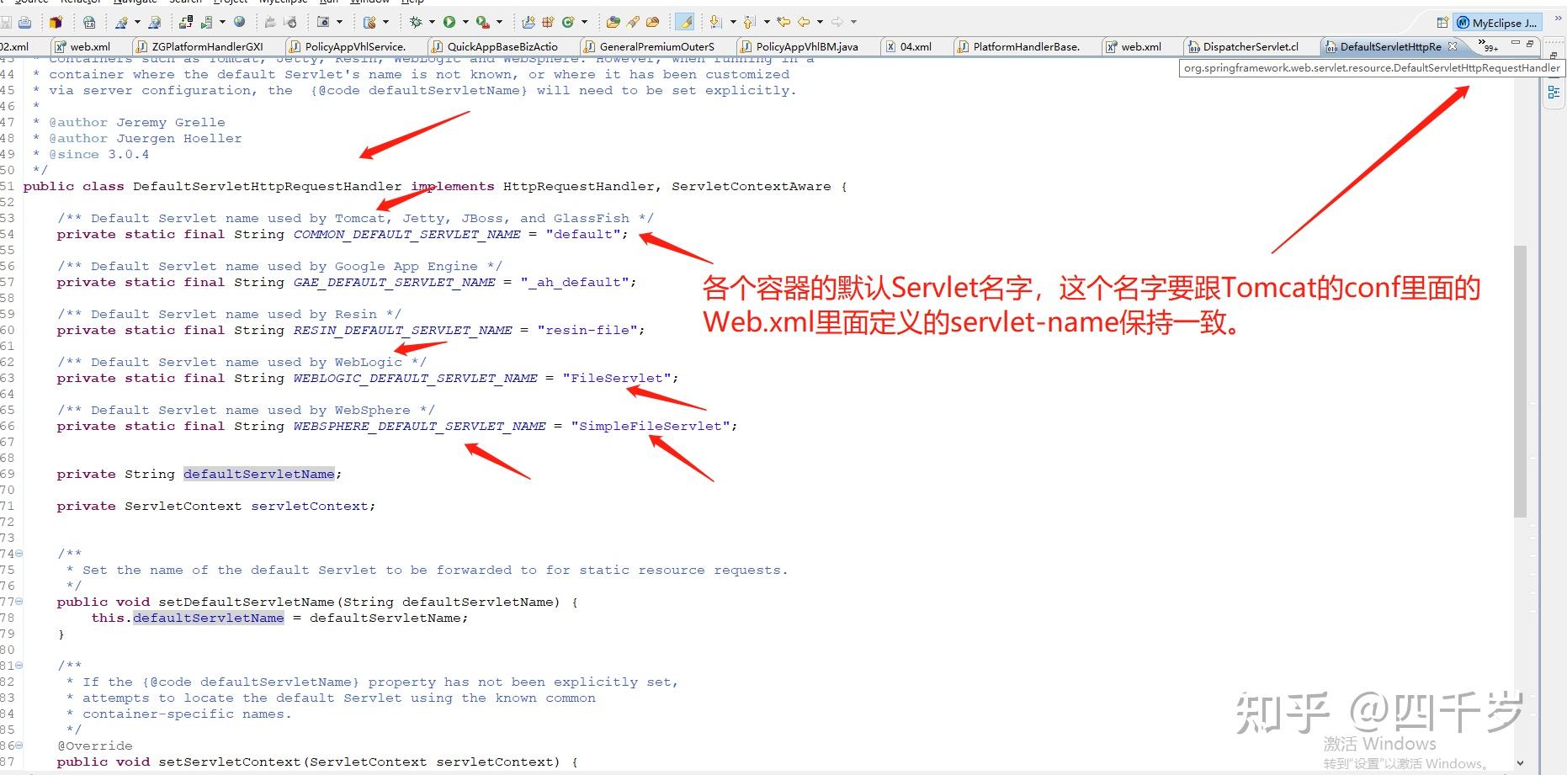Collapse the setDefaultServletName method fold
Screen dimensions: 1567x775
(x=19, y=602)
